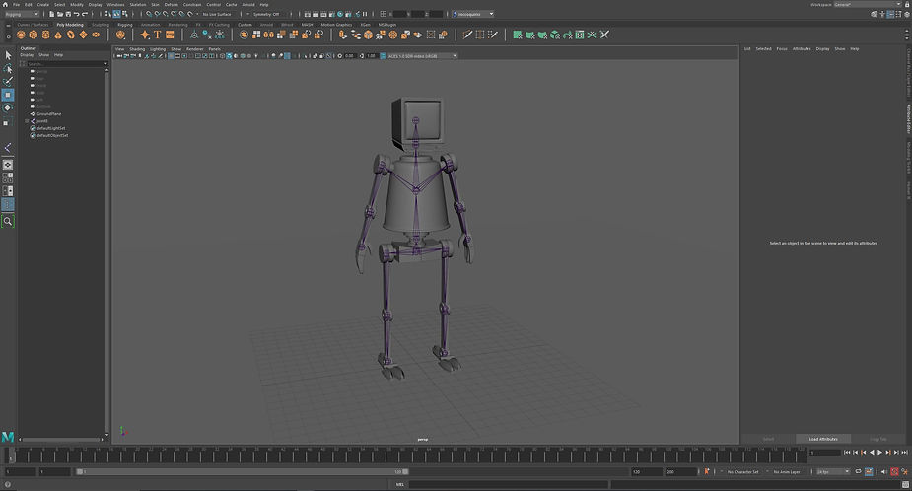Click the Script Editor button bottom right
The height and width of the screenshot is (491, 912).
click(x=905, y=484)
